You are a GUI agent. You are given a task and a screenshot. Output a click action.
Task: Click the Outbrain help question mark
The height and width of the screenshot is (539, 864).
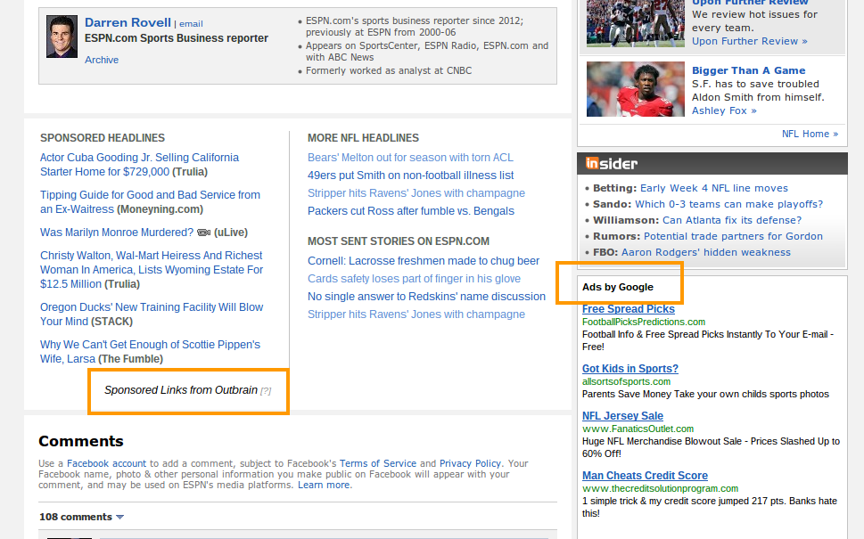coord(265,391)
